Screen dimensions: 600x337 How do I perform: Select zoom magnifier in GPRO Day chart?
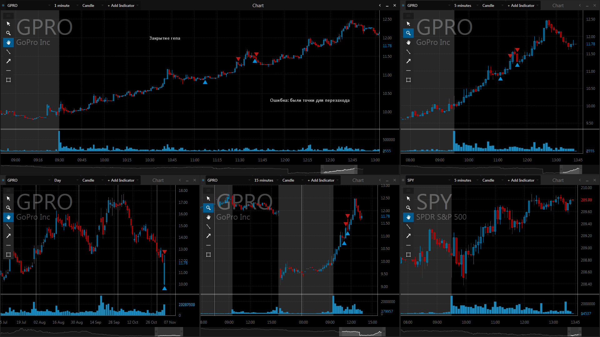pyautogui.click(x=8, y=208)
